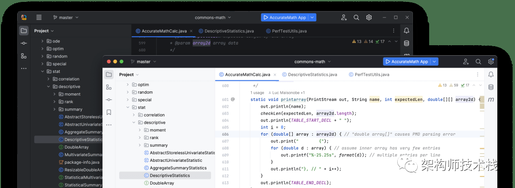515x188 pixels.
Task: Click Code With Me icon in front window
Action: tap(466, 61)
